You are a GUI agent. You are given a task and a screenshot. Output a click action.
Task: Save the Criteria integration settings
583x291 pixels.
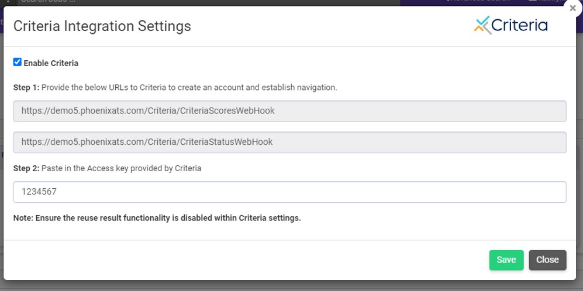506,260
